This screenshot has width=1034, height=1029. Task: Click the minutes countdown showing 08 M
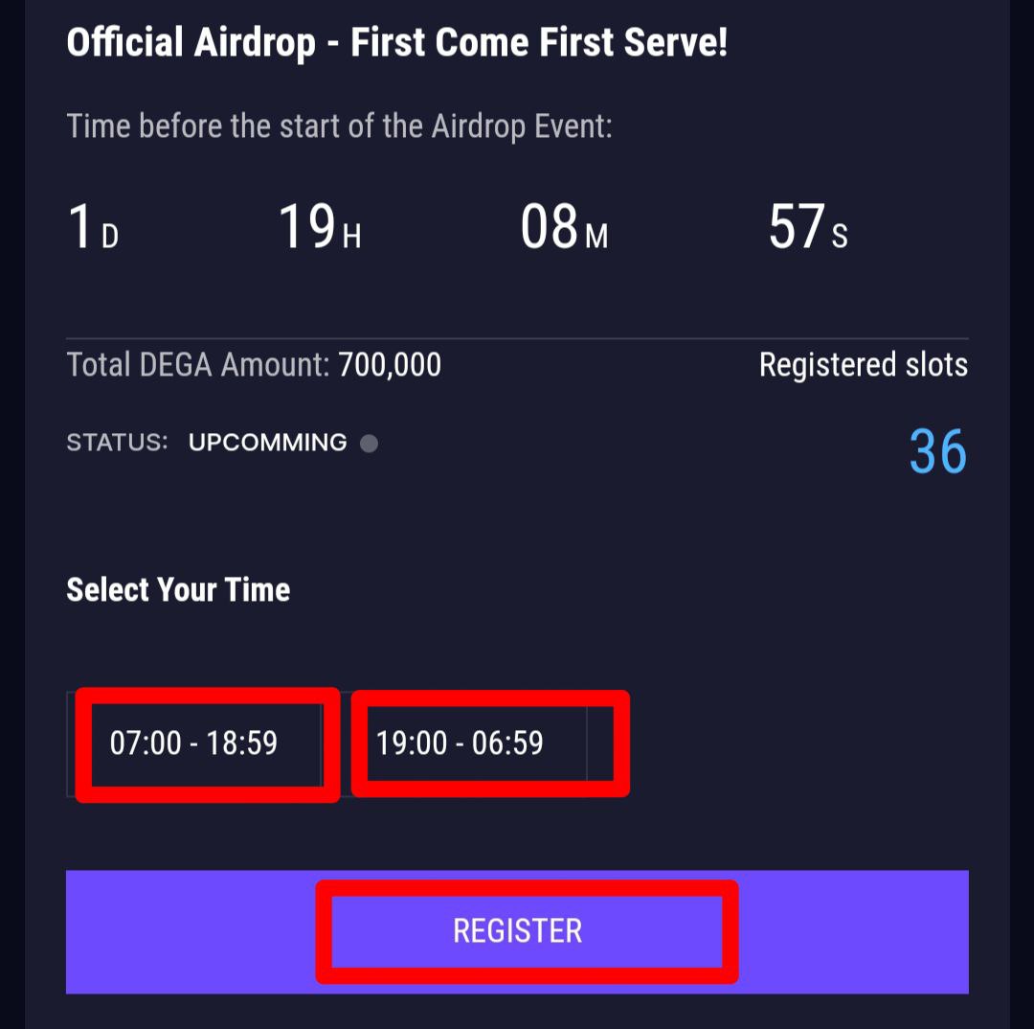(x=565, y=227)
